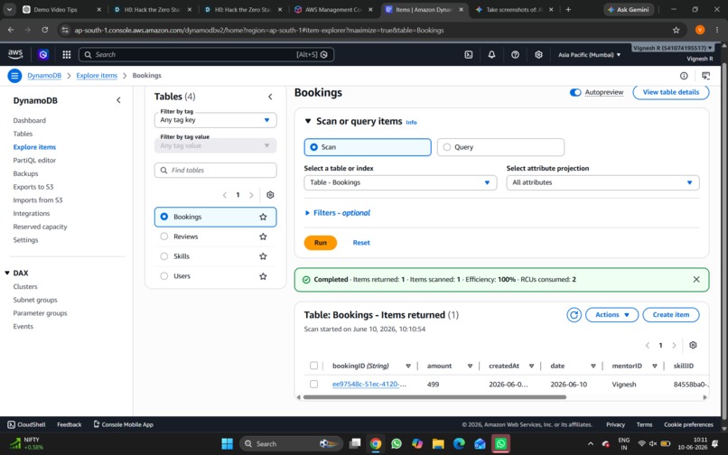
Task: Favorite the Users table star
Action: click(x=263, y=276)
